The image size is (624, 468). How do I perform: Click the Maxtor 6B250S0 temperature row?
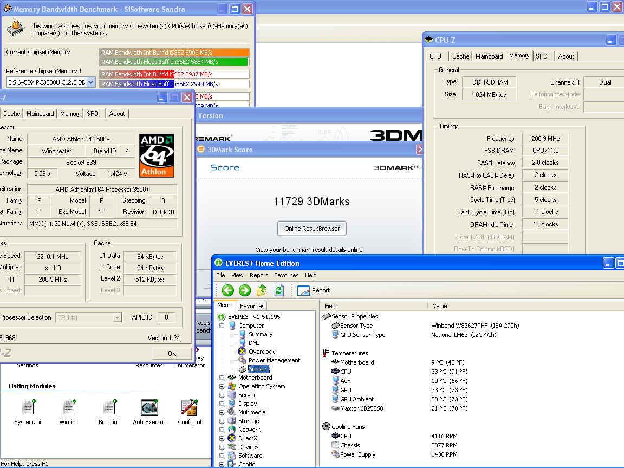click(400, 408)
